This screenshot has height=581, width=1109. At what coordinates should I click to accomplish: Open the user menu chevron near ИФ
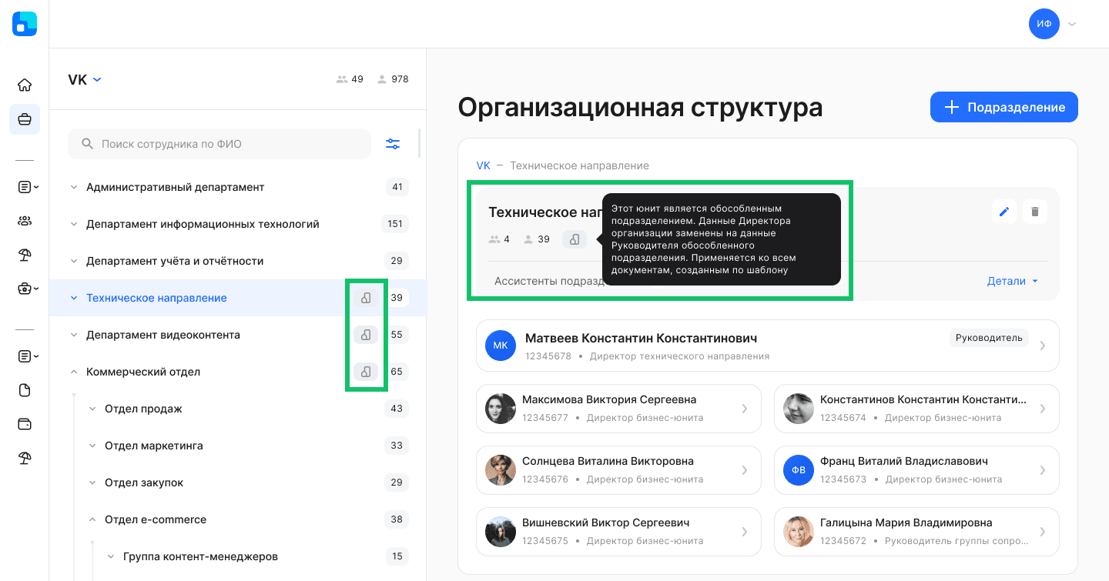(1072, 24)
